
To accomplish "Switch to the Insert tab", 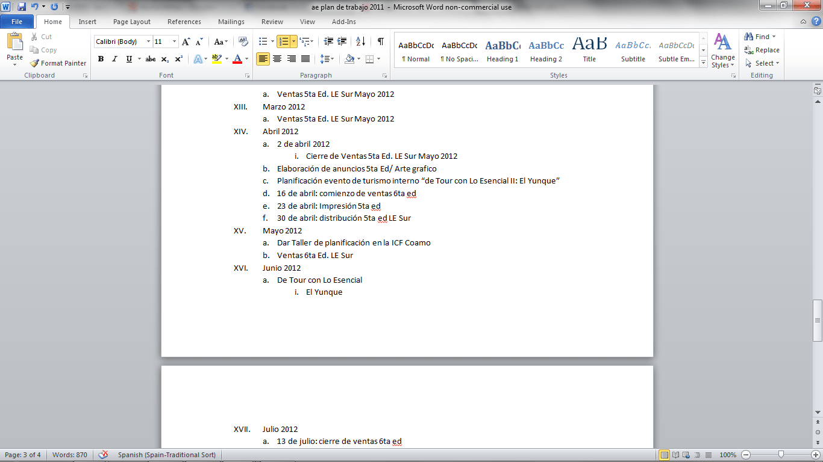I will [x=87, y=22].
